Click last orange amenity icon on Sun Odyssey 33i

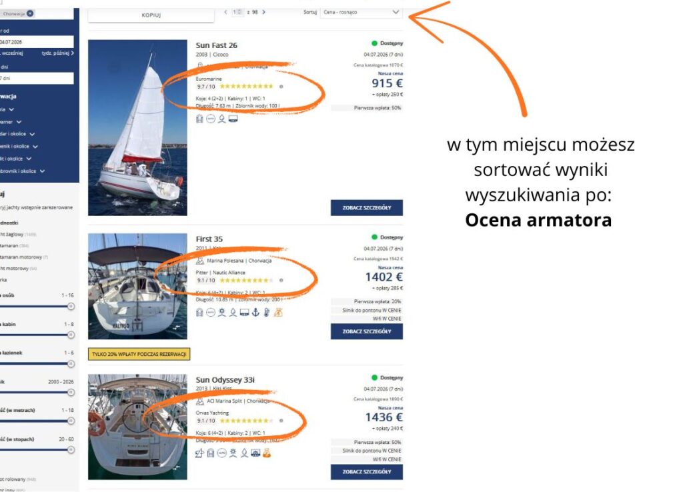point(266,453)
